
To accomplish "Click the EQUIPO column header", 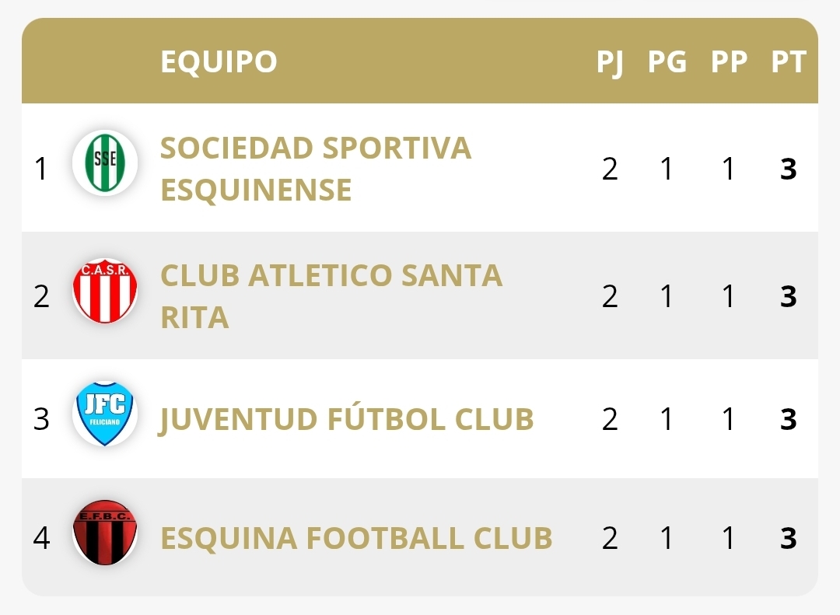I will point(219,62).
